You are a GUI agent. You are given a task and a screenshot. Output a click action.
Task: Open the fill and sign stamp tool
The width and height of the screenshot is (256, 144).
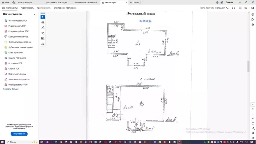(x=42, y=44)
